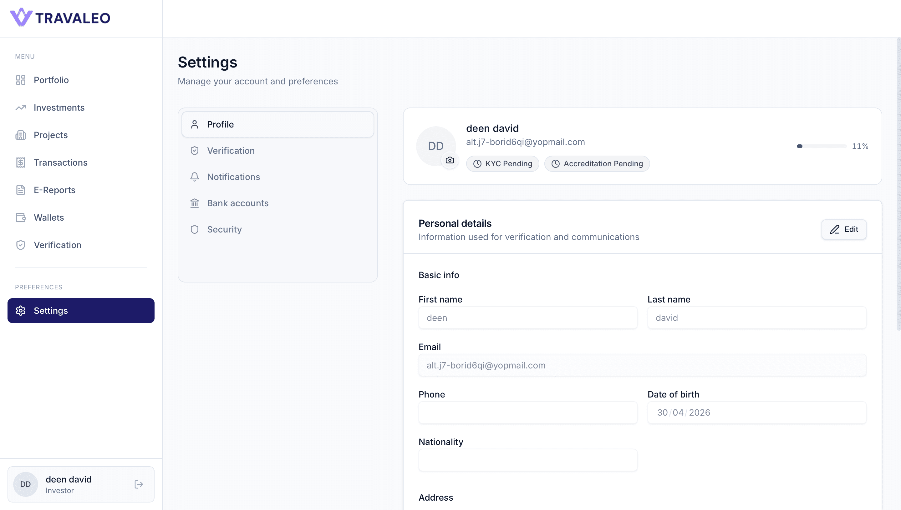Go to Investments page
This screenshot has height=510, width=901.
[x=81, y=107]
